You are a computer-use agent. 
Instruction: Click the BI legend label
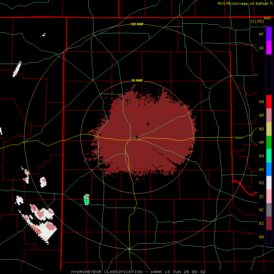pyautogui.click(x=261, y=223)
